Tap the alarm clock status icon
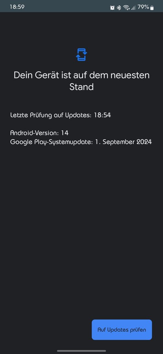163x354 pixels. coord(112,8)
